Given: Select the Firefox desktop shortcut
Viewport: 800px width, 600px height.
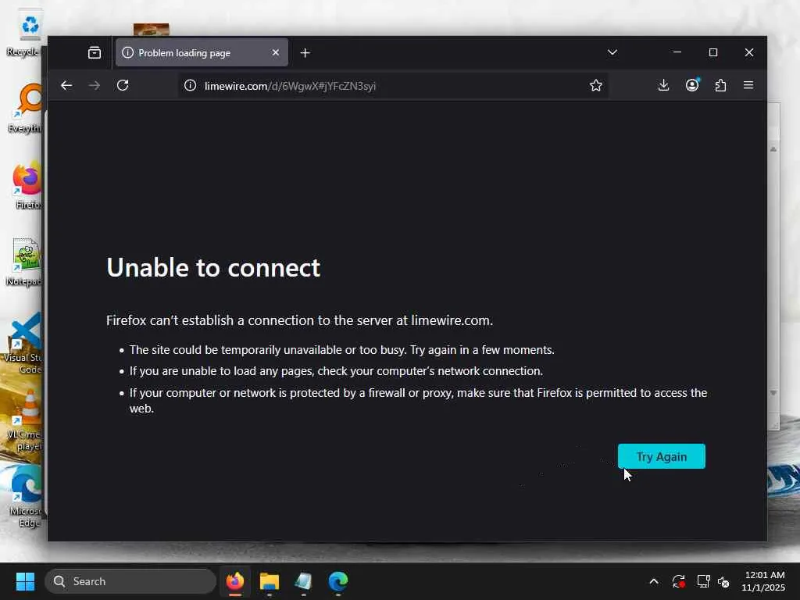Looking at the screenshot, I should (x=27, y=184).
